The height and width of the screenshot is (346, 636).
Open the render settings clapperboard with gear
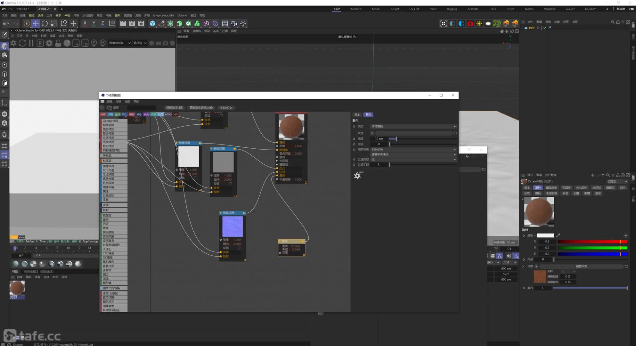[141, 23]
